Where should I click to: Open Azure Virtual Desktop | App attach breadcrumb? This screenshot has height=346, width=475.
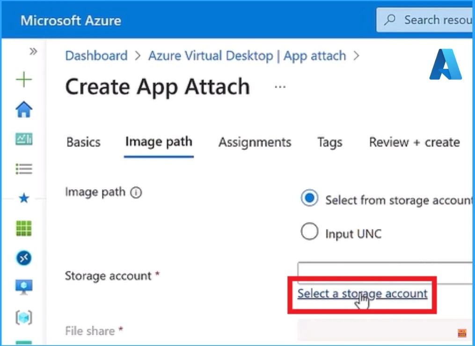coord(247,56)
